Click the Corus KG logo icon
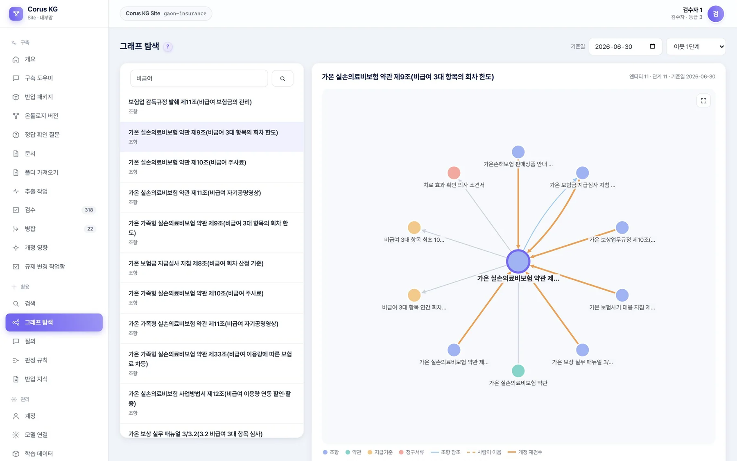 pos(16,14)
